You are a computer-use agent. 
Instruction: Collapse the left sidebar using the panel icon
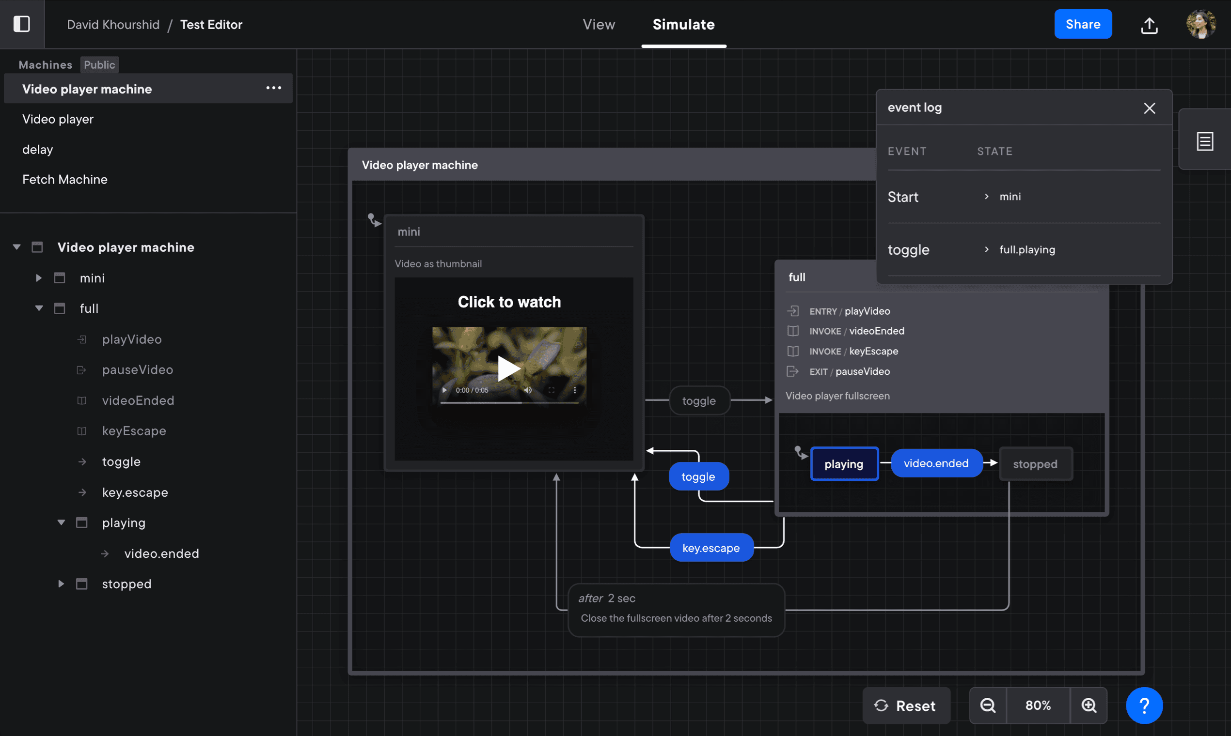(22, 24)
